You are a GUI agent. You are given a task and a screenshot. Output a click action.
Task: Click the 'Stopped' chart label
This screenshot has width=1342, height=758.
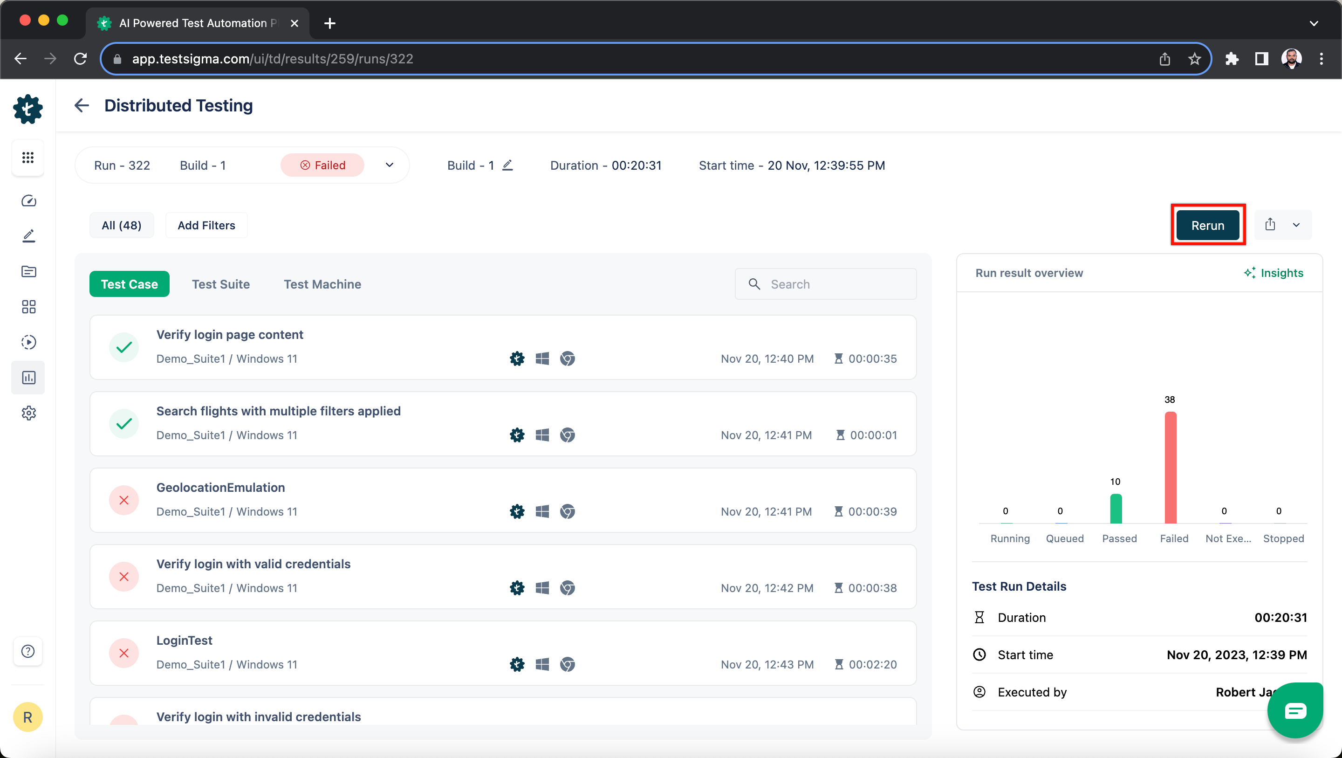[1283, 538]
